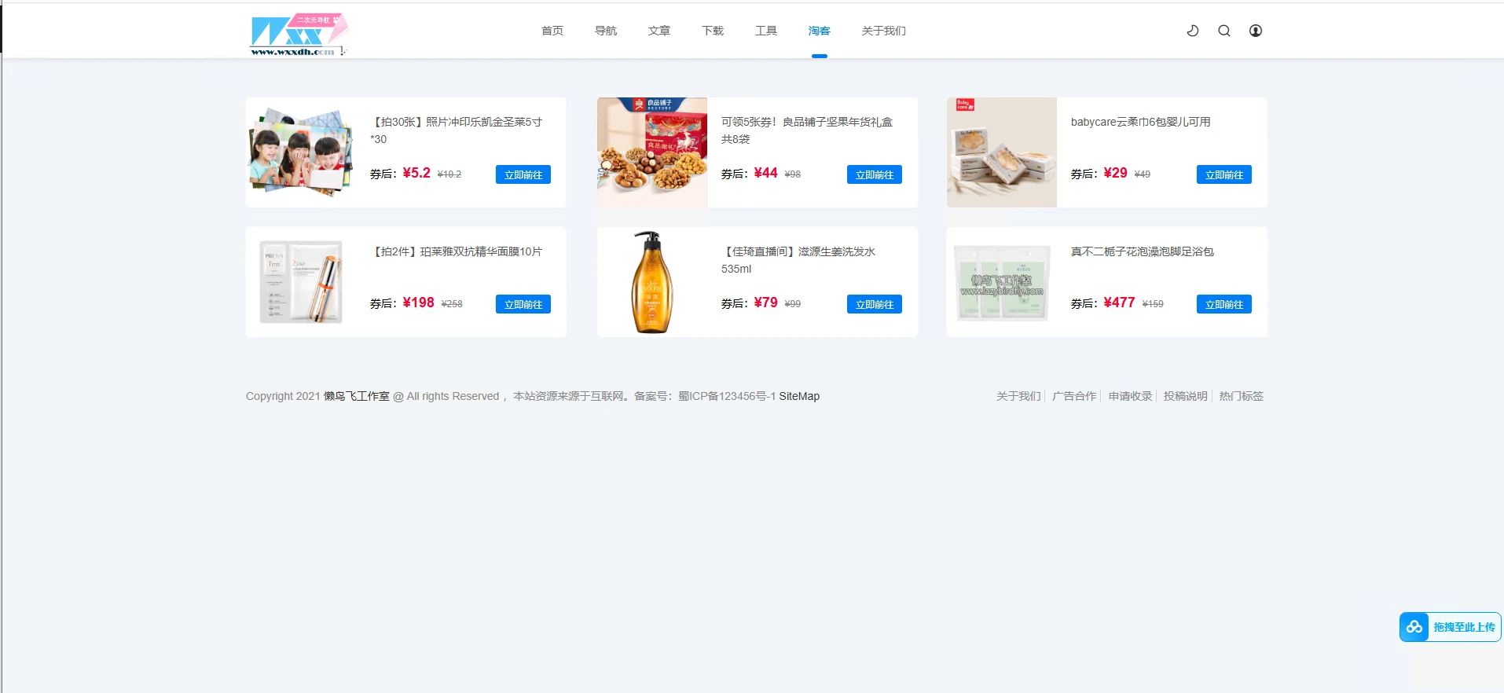Click the ¥79 coupon price
The height and width of the screenshot is (693, 1504).
765,302
